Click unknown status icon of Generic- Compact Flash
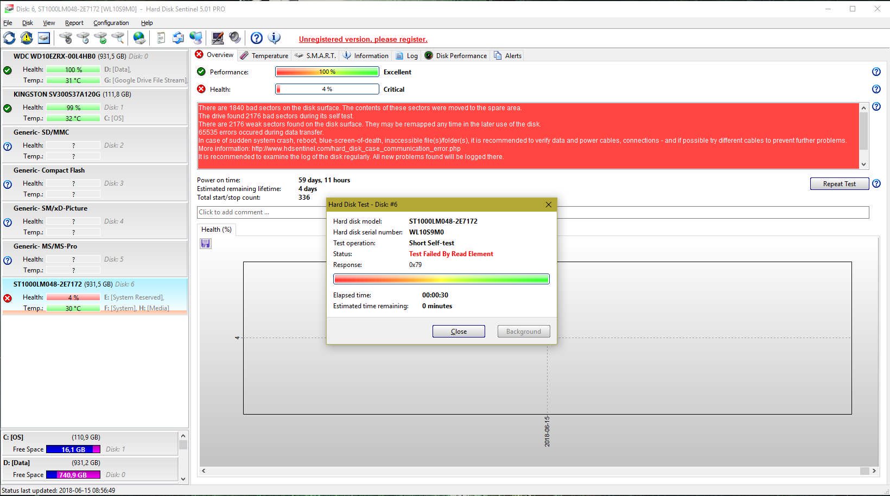Image resolution: width=890 pixels, height=496 pixels. [8, 184]
